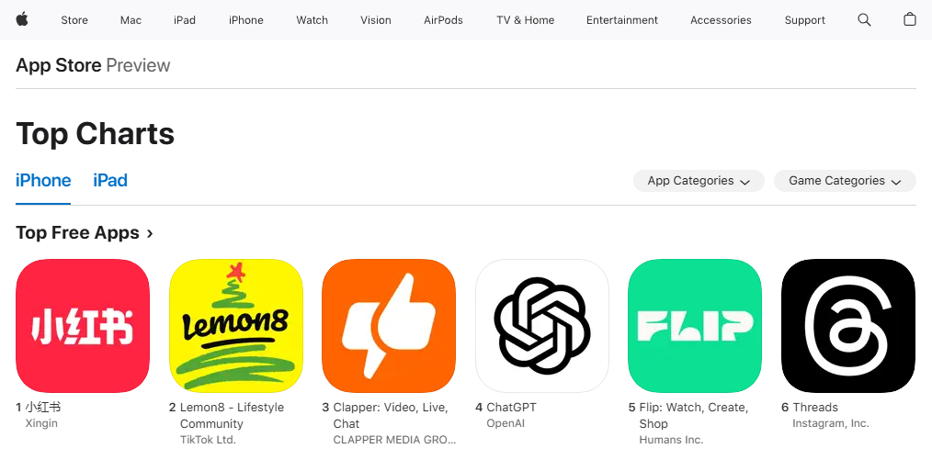Open the Lemon8 app icon
This screenshot has width=932, height=471.
click(236, 326)
